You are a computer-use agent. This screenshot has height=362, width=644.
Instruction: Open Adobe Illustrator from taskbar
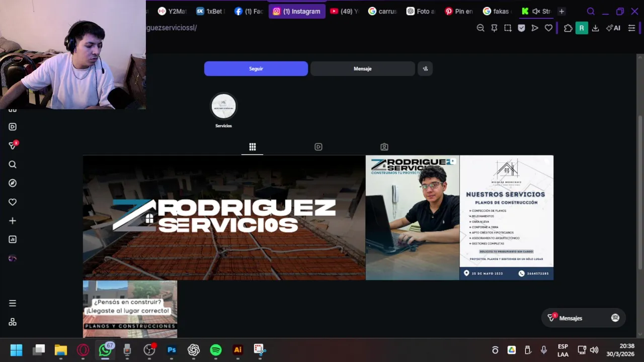point(238,350)
